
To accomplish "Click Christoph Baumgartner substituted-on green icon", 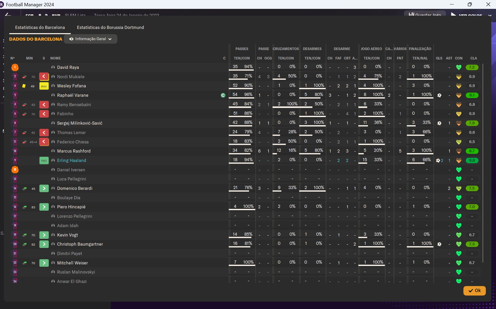I will point(44,244).
